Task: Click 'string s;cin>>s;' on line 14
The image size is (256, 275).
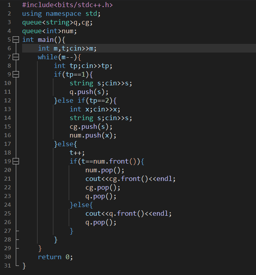Action: [101, 118]
